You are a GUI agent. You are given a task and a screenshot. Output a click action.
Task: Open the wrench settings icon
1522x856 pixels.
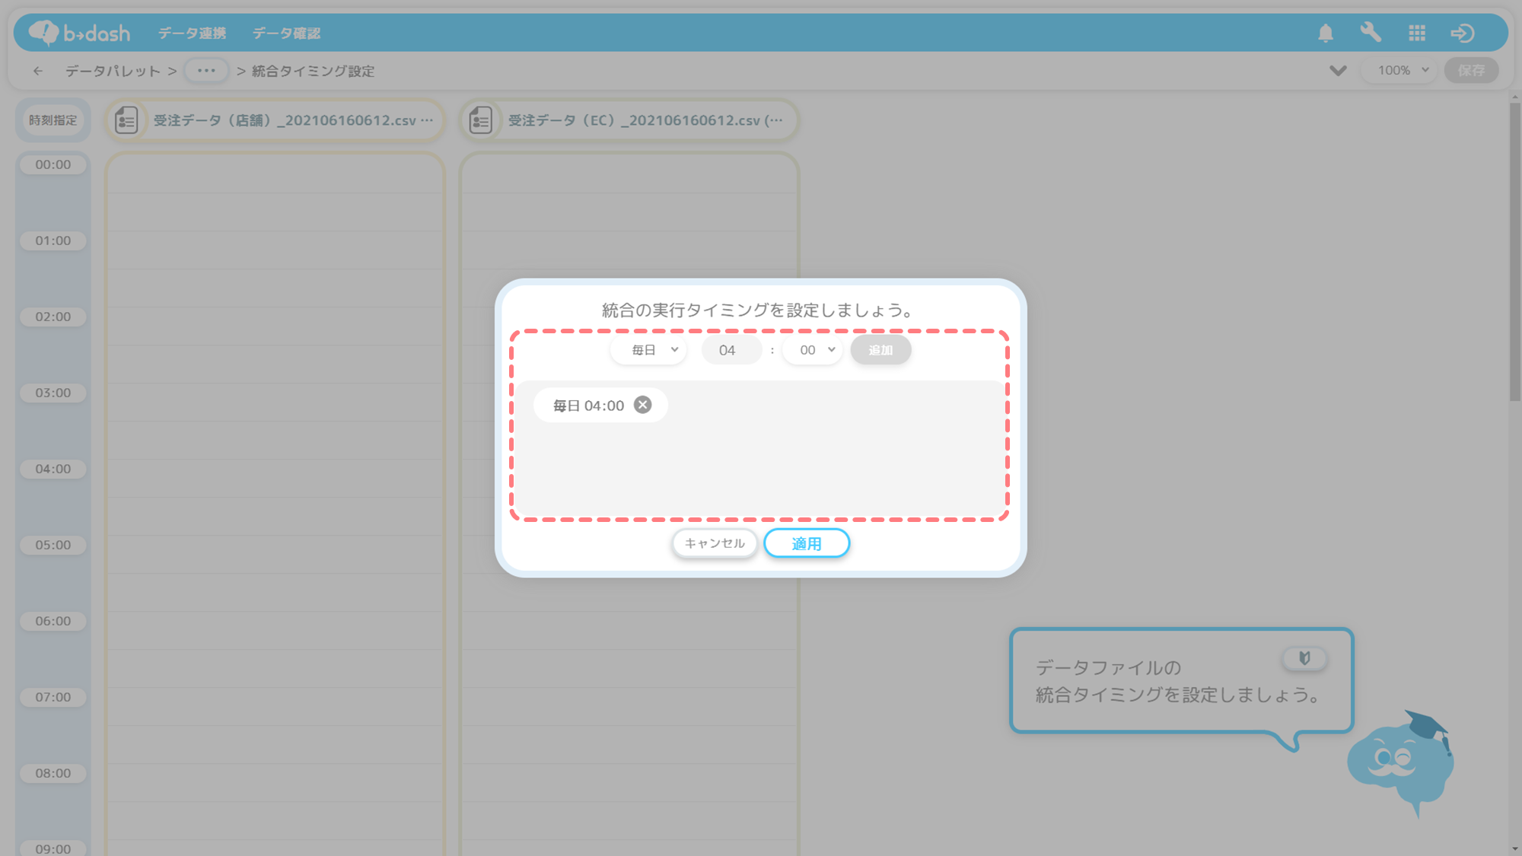point(1371,33)
